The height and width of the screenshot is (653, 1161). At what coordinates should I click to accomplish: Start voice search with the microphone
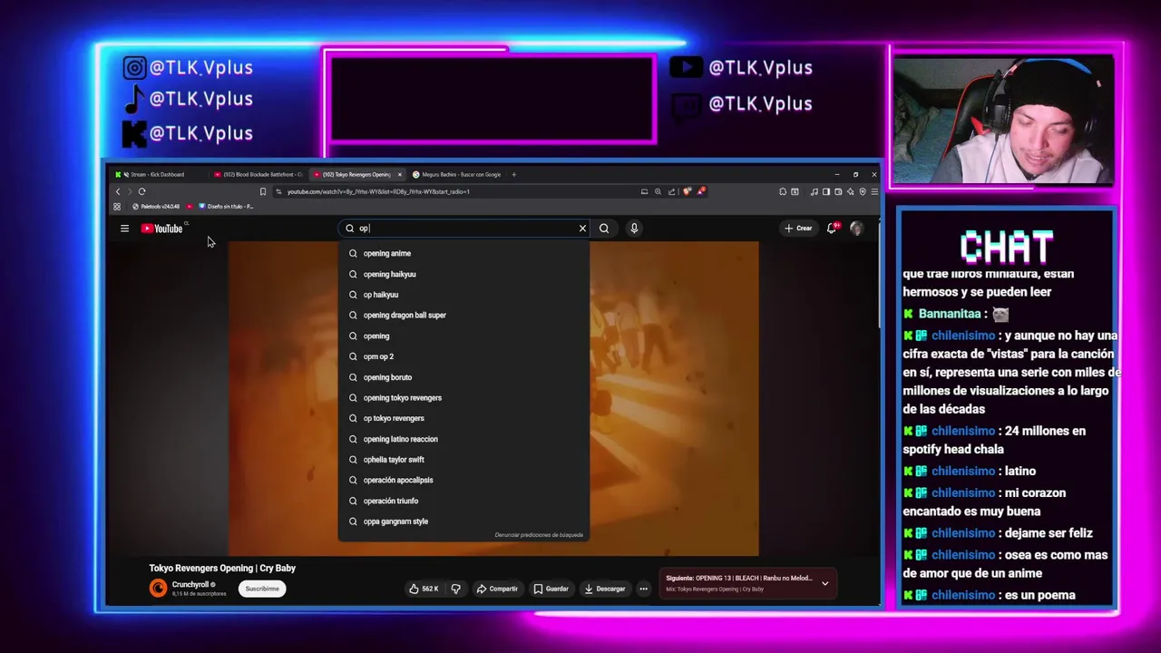(634, 229)
